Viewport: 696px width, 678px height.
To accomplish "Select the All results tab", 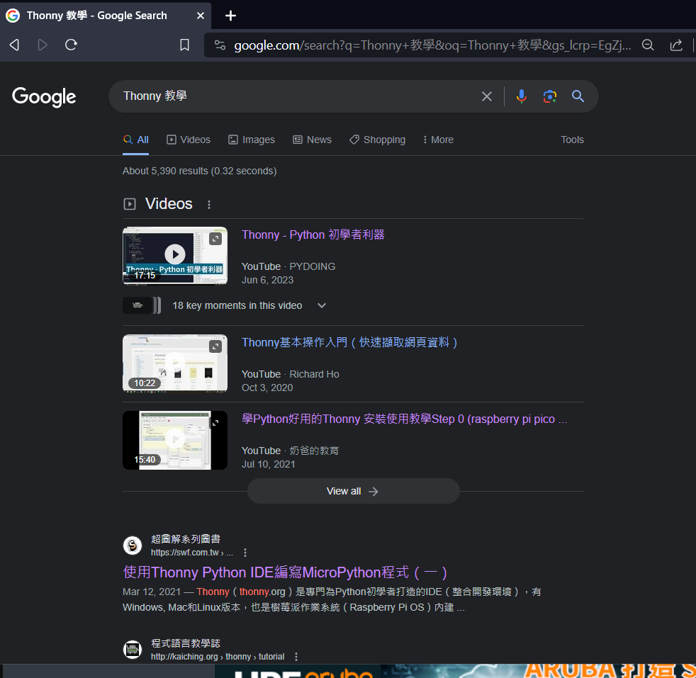I will [x=136, y=140].
